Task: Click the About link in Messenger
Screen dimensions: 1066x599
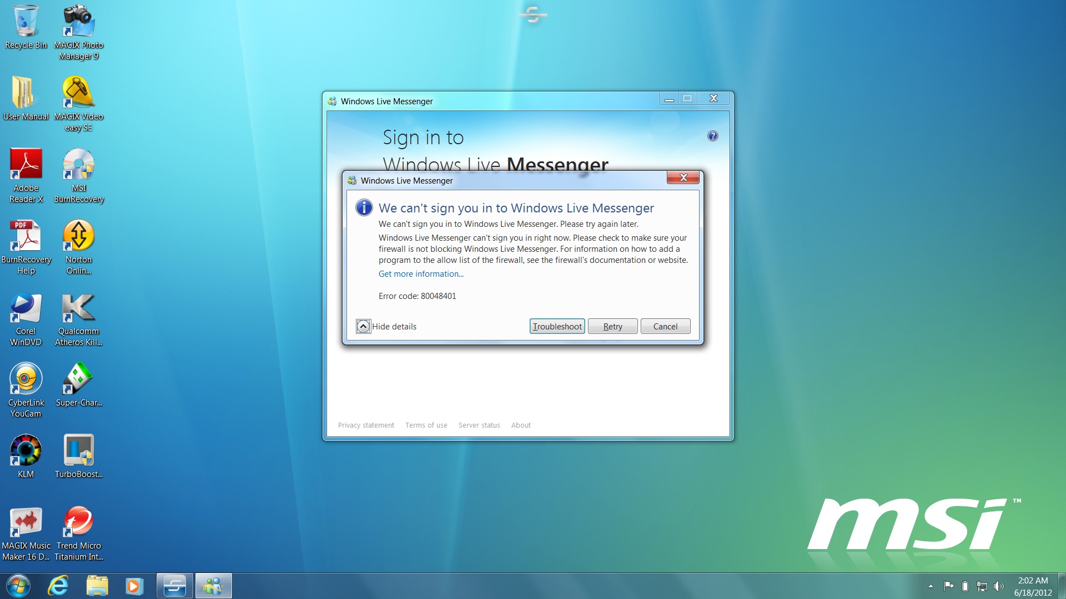Action: point(521,425)
